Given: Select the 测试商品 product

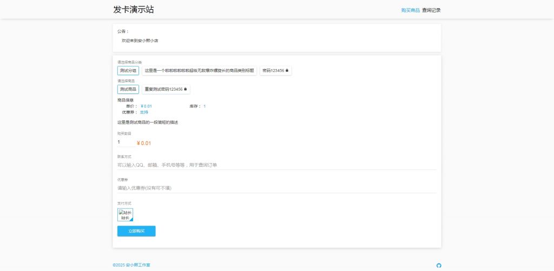Looking at the screenshot, I should coord(128,89).
